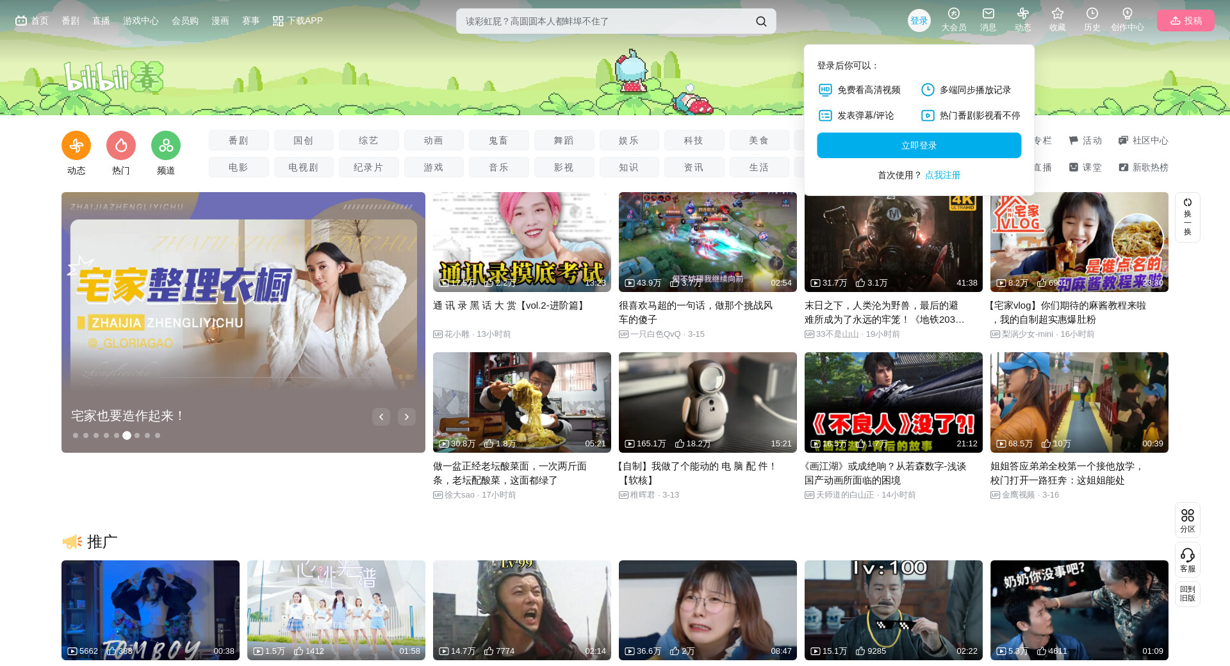Click 回到旧版 button

coord(1188,594)
